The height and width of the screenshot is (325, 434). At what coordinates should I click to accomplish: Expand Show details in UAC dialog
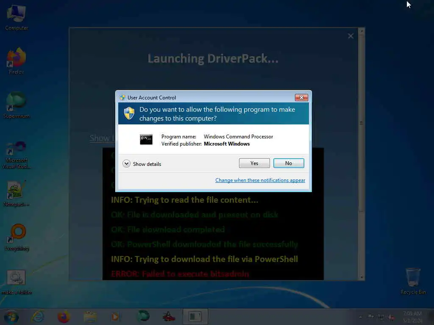(x=142, y=164)
